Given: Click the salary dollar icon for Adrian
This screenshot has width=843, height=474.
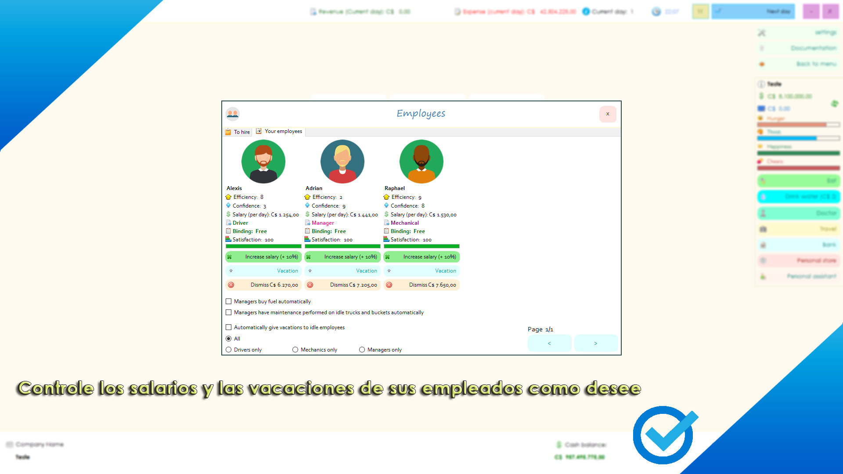Looking at the screenshot, I should 307,215.
